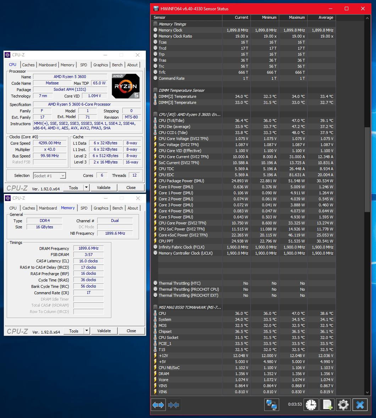This screenshot has height=418, width=376.
Task: Open SPD tab in upper CPU-Z window
Action: [84, 65]
